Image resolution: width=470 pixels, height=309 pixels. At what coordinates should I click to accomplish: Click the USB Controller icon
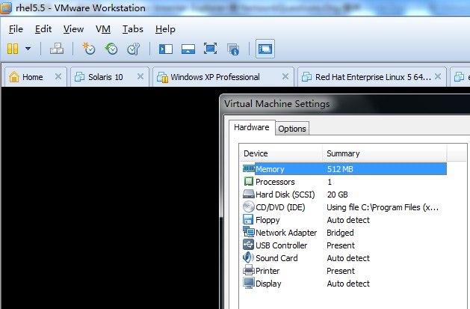click(249, 245)
